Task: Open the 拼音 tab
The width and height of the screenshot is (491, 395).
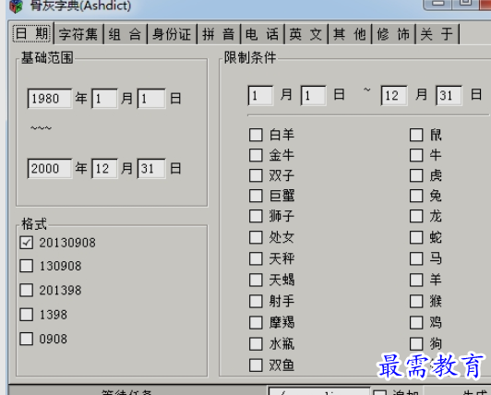Action: 218,34
